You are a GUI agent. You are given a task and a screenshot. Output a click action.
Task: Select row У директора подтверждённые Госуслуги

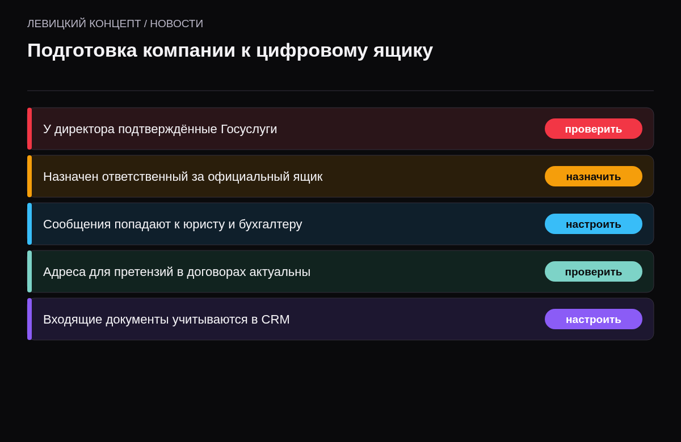point(340,129)
